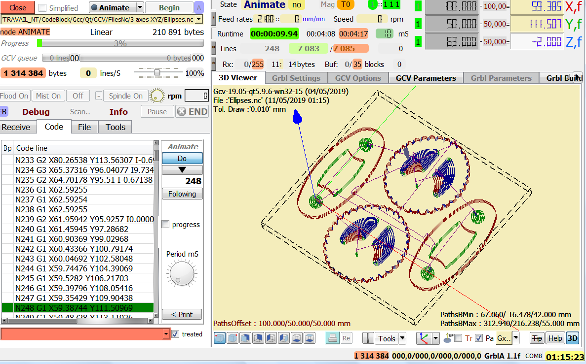586x364 pixels.
Task: Select the eighth cube view preset
Action: [x=310, y=338]
